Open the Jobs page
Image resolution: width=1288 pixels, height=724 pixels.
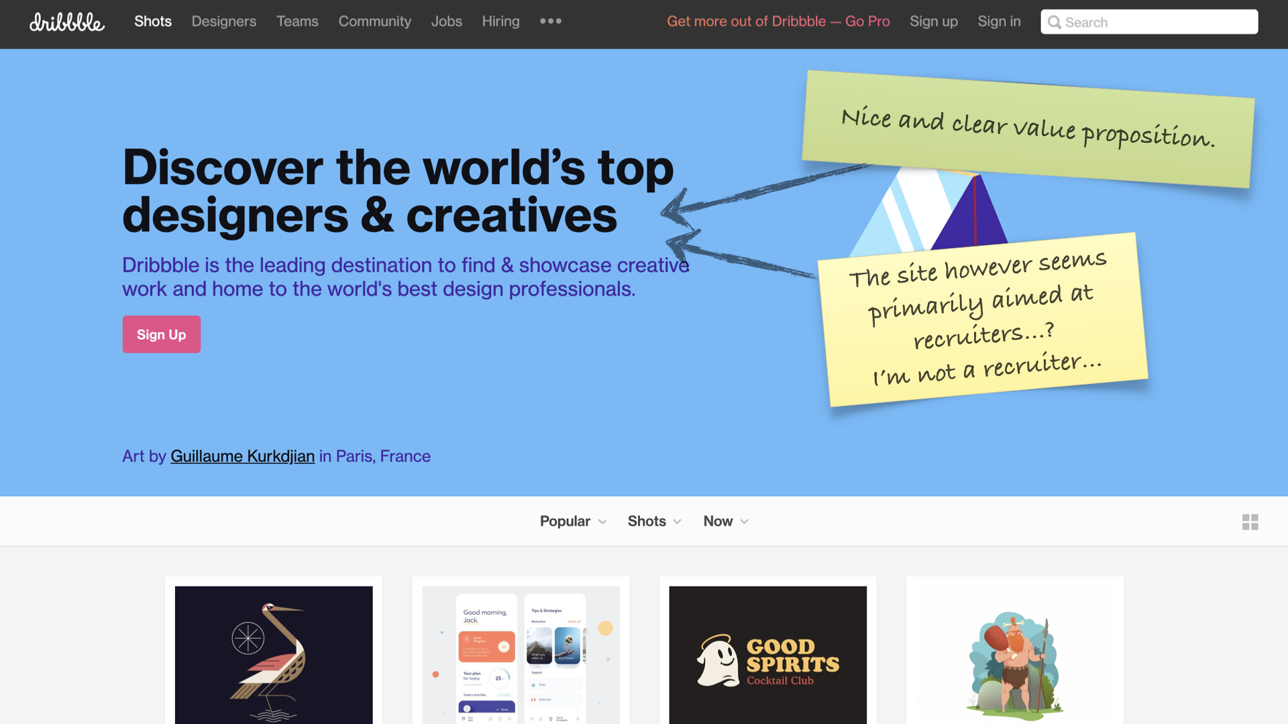click(446, 21)
